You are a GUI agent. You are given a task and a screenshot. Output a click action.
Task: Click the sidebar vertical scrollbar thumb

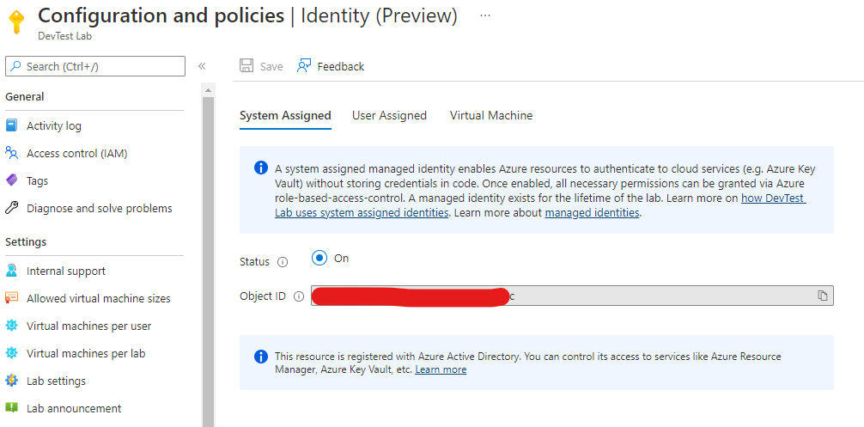pyautogui.click(x=208, y=262)
